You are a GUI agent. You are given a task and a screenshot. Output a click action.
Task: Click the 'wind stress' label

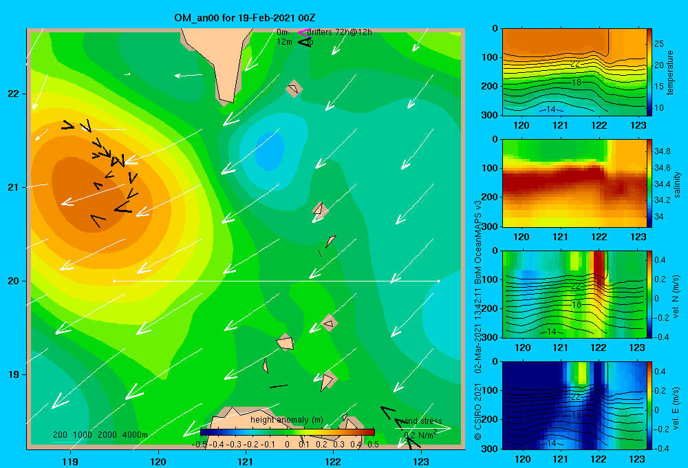[421, 421]
